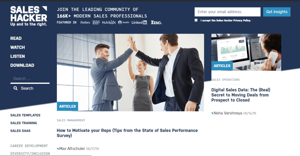The height and width of the screenshot is (156, 300).
Task: Click the SaaStr featured logo
Action: coord(124,22)
